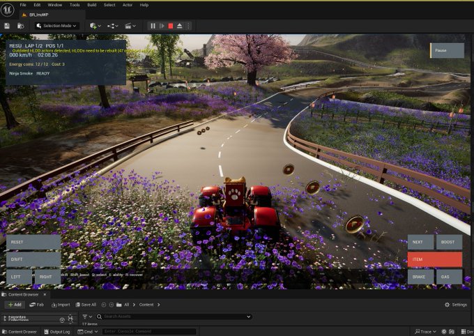474x336 pixels.
Task: Open the Output Log
Action: (57, 332)
